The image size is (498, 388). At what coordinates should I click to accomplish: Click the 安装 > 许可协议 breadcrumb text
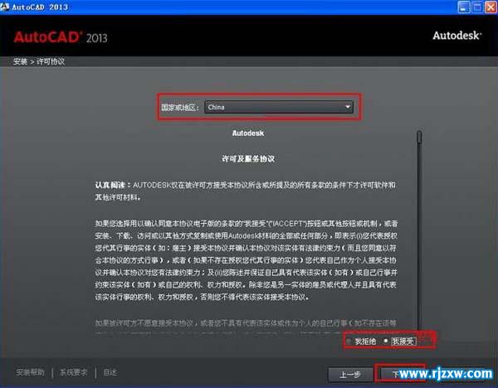click(x=39, y=61)
